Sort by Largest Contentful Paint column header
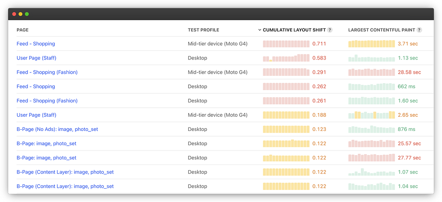The image size is (442, 202). click(x=382, y=30)
